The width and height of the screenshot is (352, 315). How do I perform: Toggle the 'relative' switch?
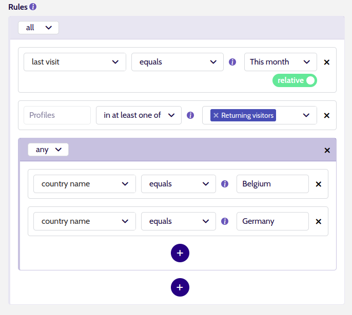pos(295,80)
